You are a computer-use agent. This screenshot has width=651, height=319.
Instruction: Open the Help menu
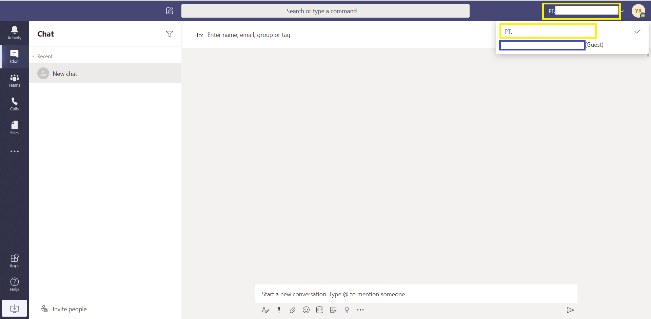pos(14,284)
